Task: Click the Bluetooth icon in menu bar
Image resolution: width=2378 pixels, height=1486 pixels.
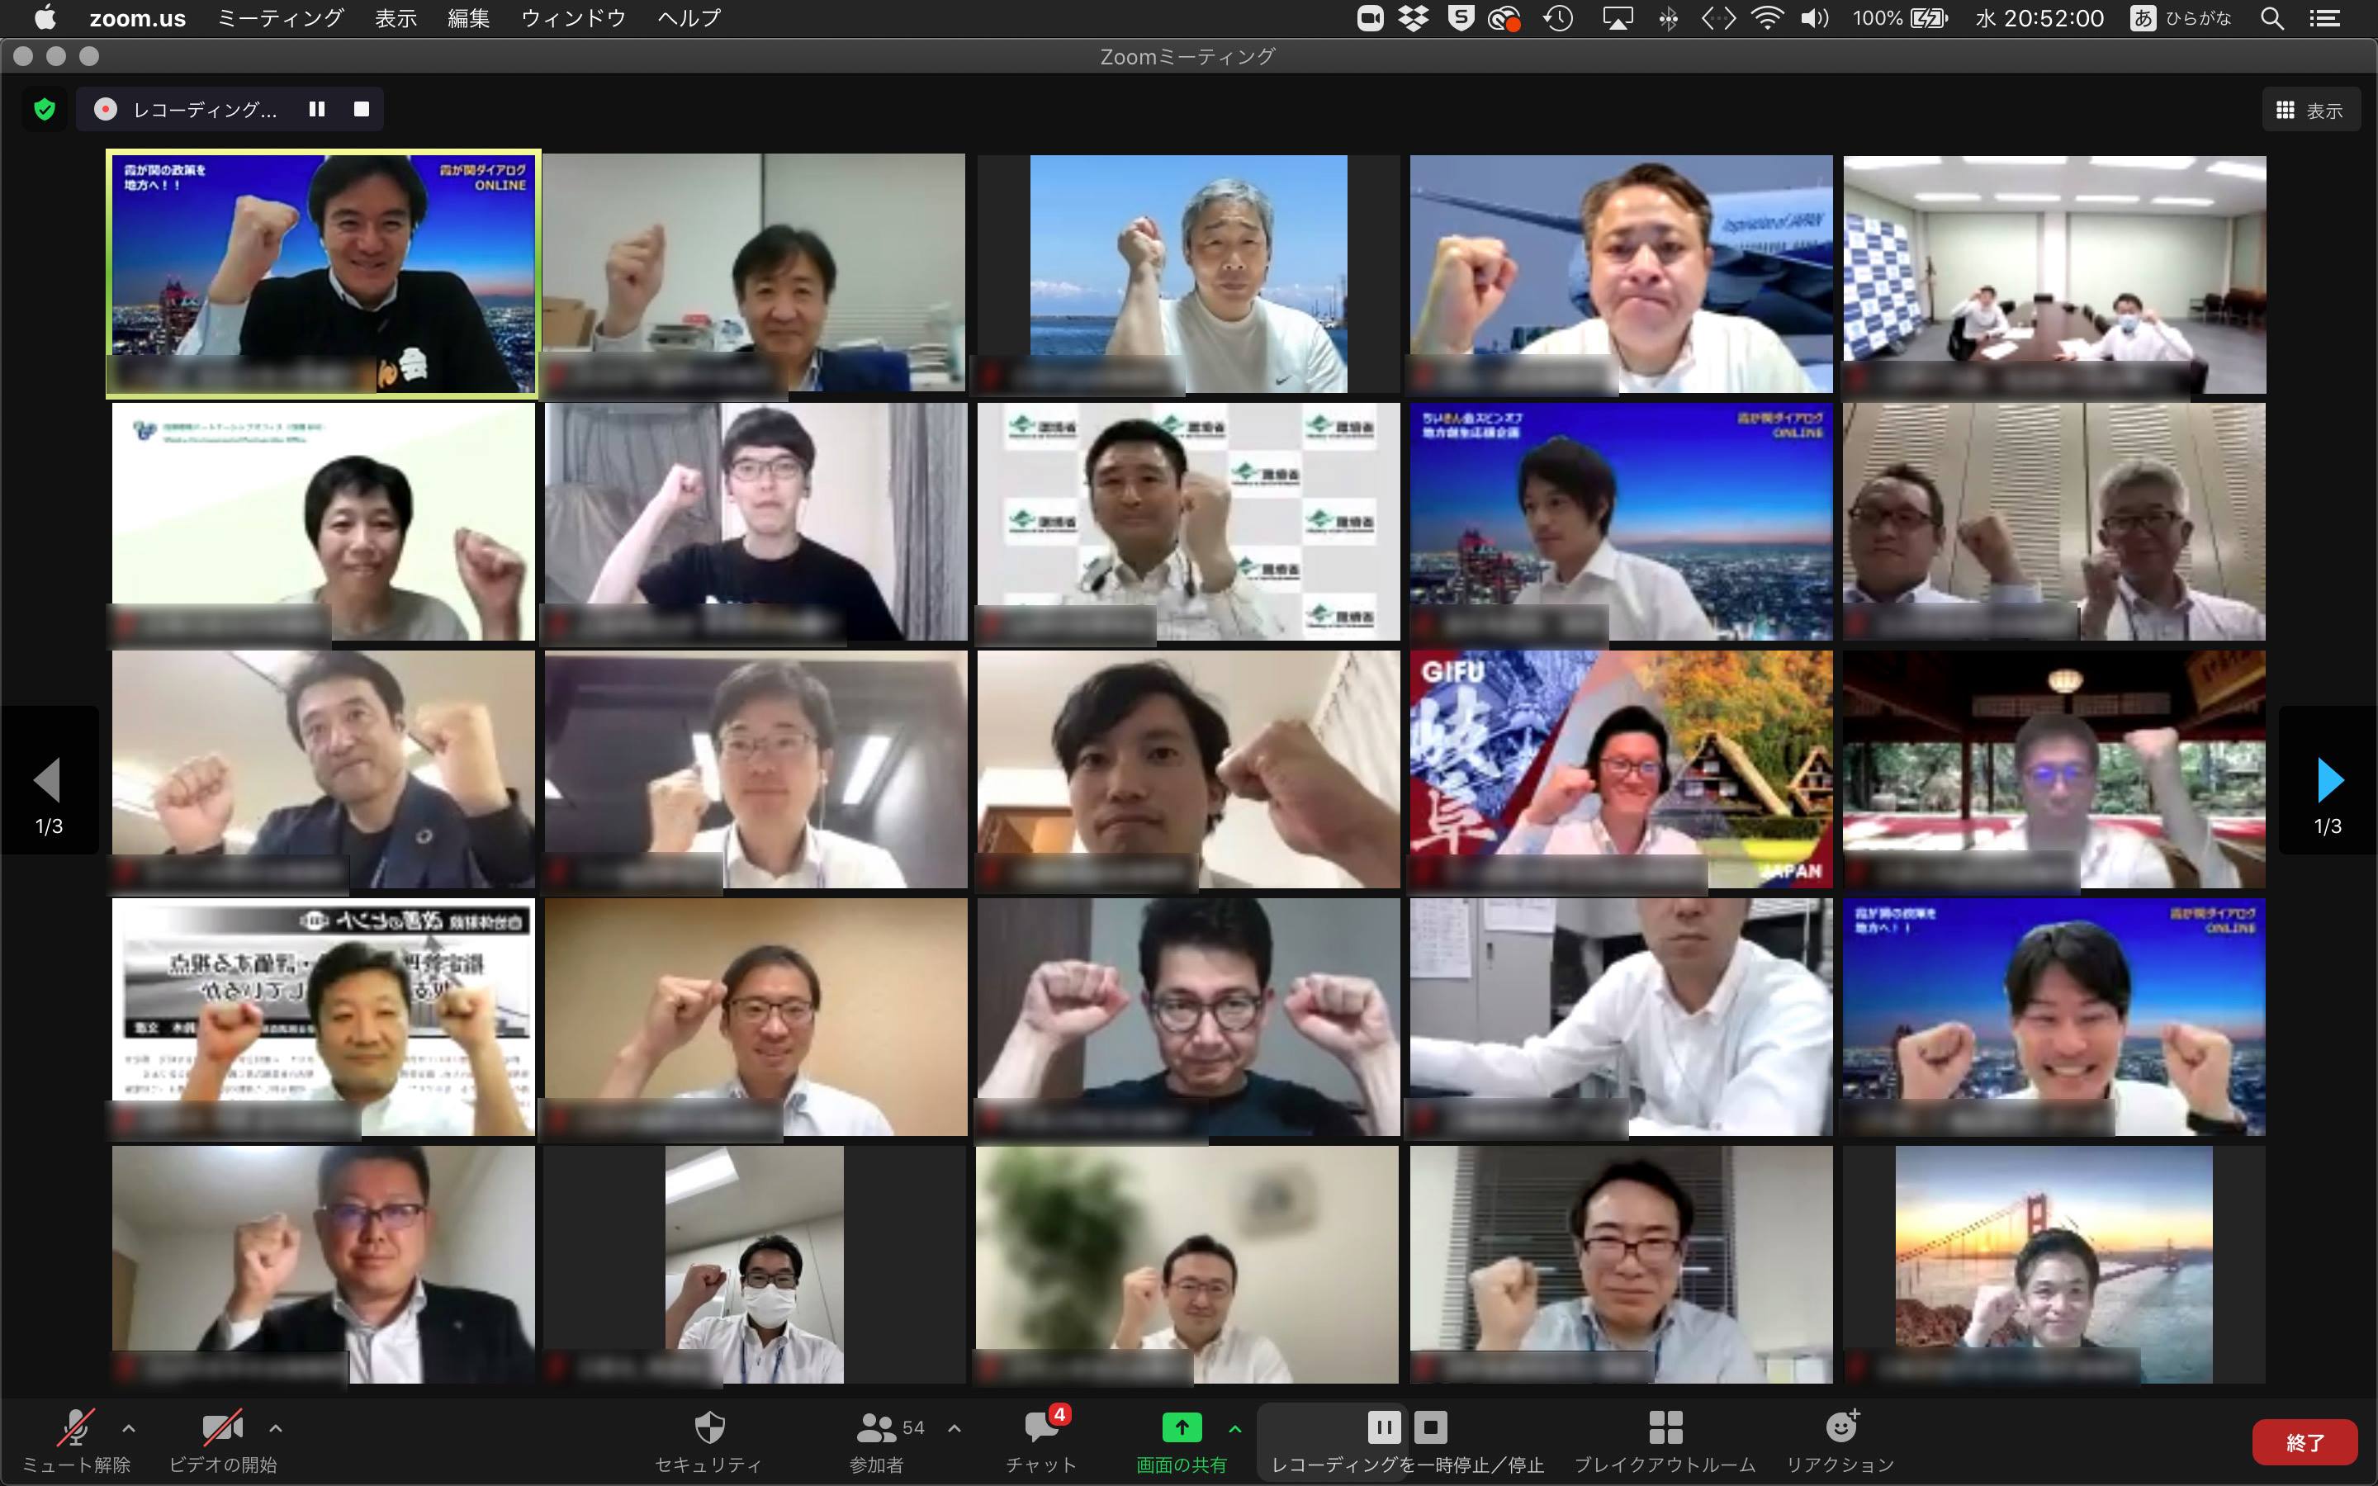Action: [x=1668, y=17]
